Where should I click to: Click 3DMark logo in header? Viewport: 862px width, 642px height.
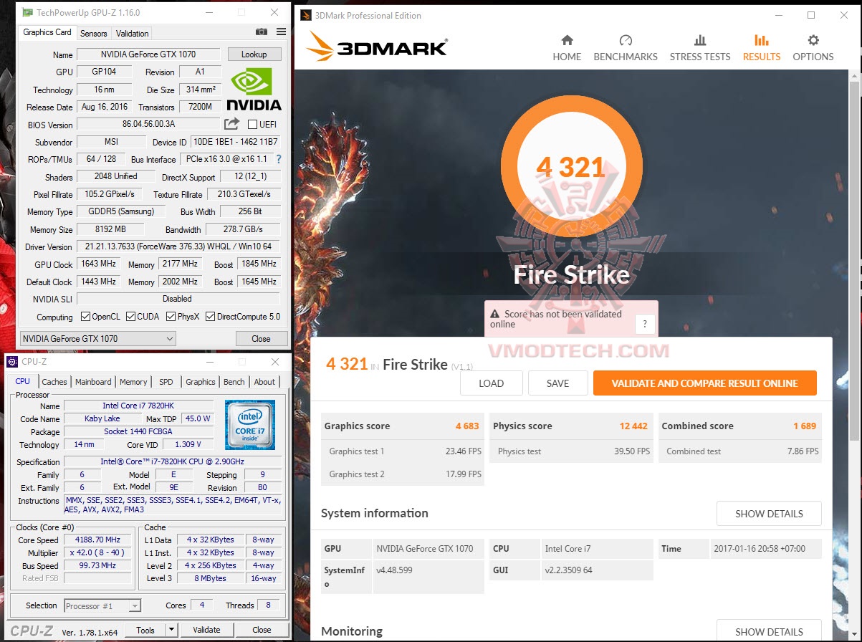pyautogui.click(x=377, y=47)
